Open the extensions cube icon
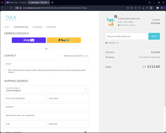The image size is (166, 133). [x=162, y=8]
